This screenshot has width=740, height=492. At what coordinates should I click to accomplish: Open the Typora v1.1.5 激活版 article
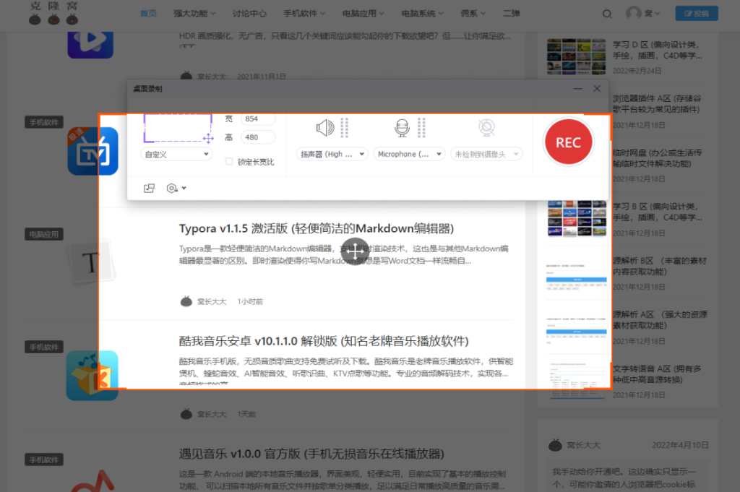pyautogui.click(x=317, y=229)
